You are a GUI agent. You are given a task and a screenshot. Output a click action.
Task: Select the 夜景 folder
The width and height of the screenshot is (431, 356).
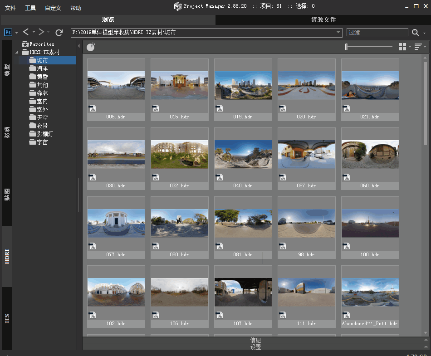(x=39, y=126)
